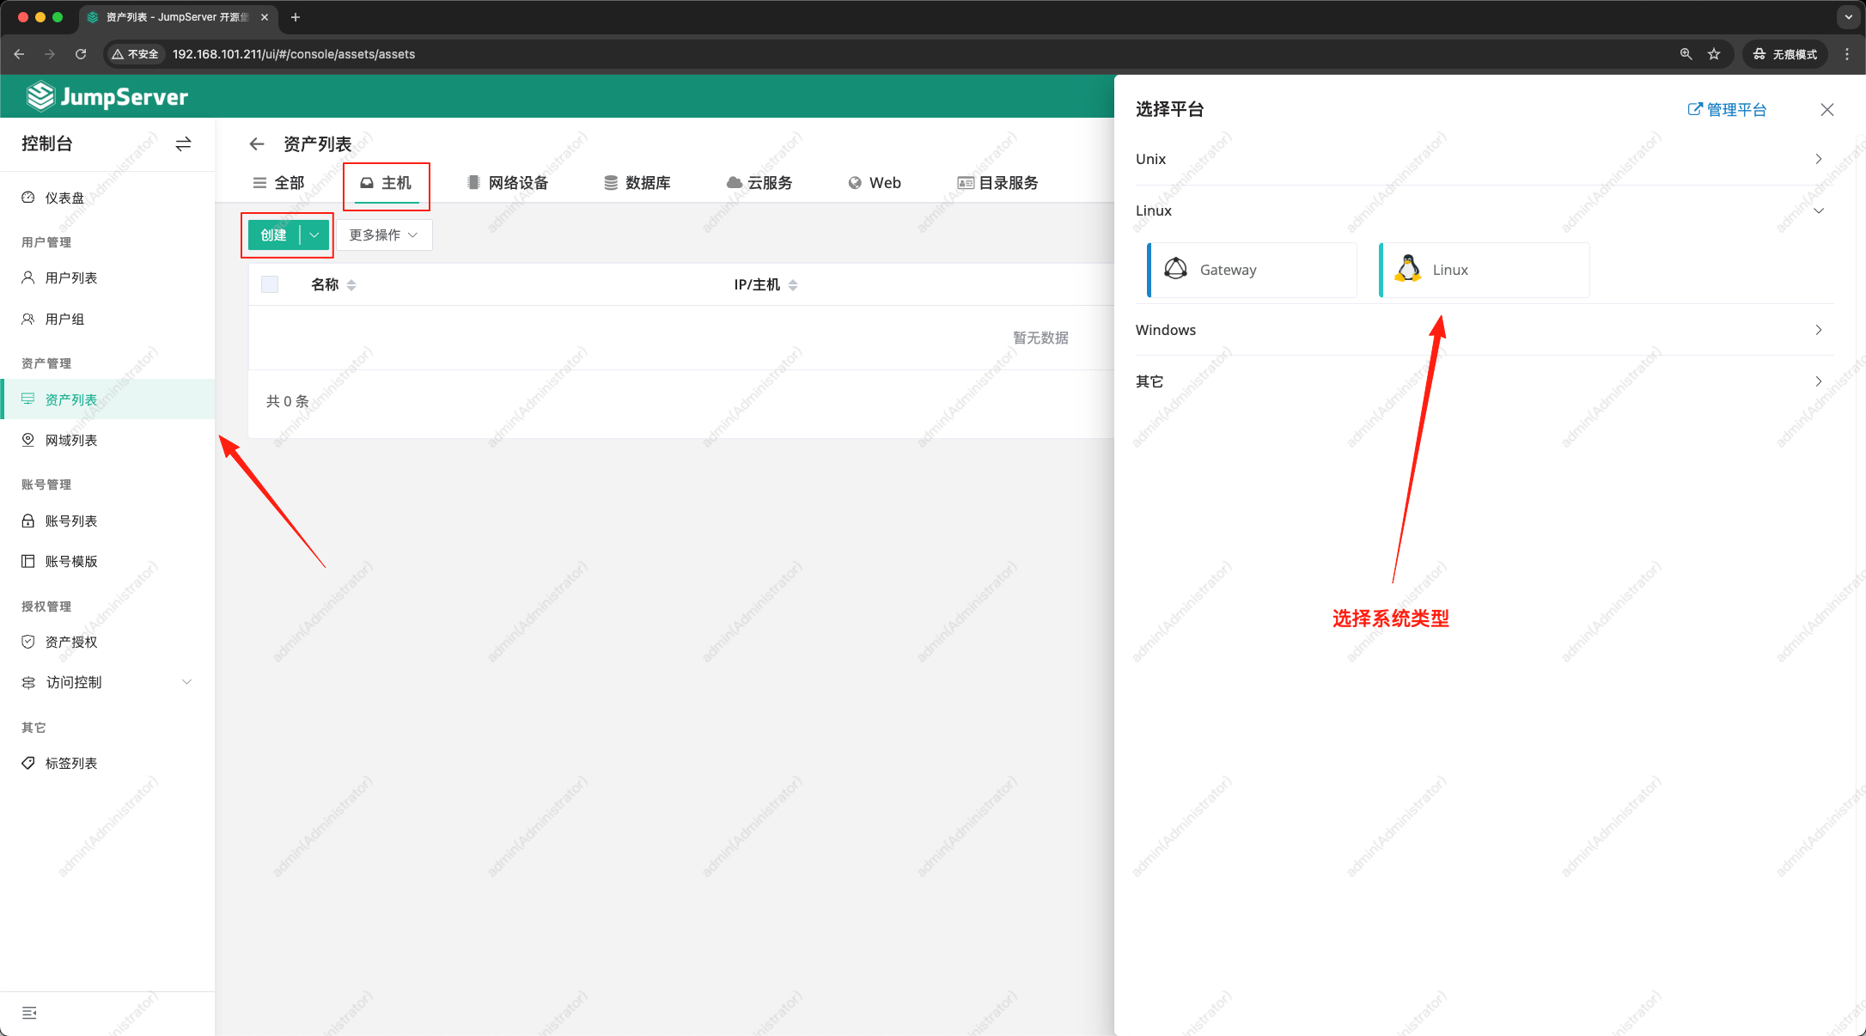Click the back arrow next to 资产列表
1866x1036 pixels.
tap(257, 143)
